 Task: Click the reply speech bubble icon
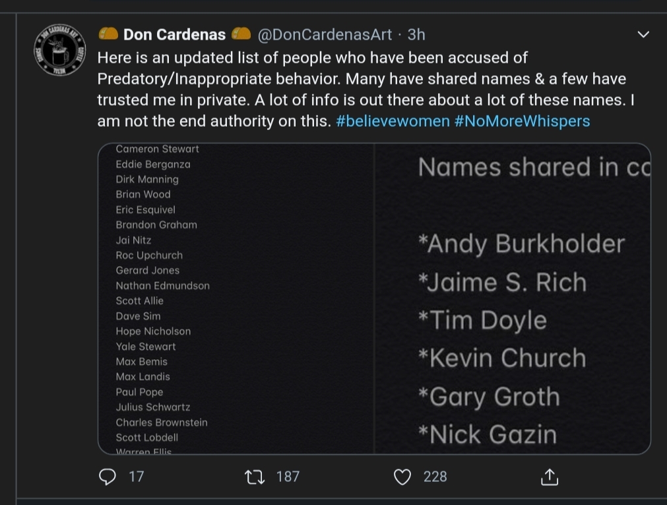107,477
